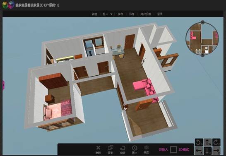Select the pink sofa in the 3D room

point(146,88)
